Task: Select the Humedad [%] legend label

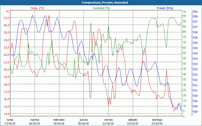Action: pos(101,8)
